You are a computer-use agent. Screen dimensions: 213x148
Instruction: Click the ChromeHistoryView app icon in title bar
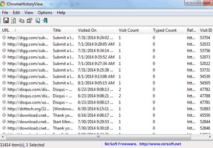tap(2, 4)
